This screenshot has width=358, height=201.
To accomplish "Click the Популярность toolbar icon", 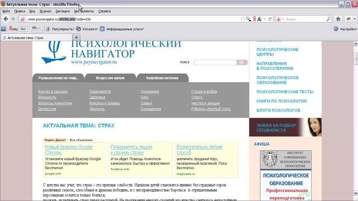I will (47, 29).
